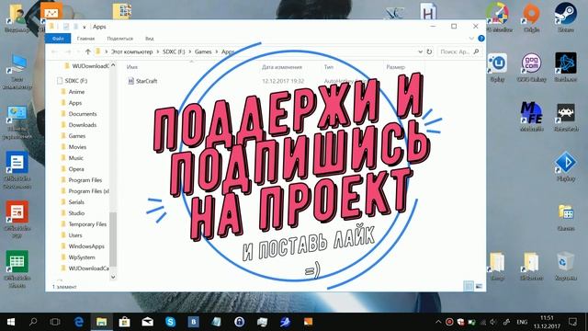Open the Поделиться ribbon tab
588x331 pixels.
(119, 39)
